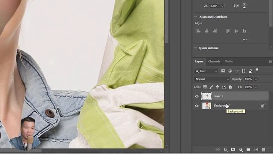Click the flip horizontal icon
This screenshot has height=154, width=273.
(x=236, y=6)
